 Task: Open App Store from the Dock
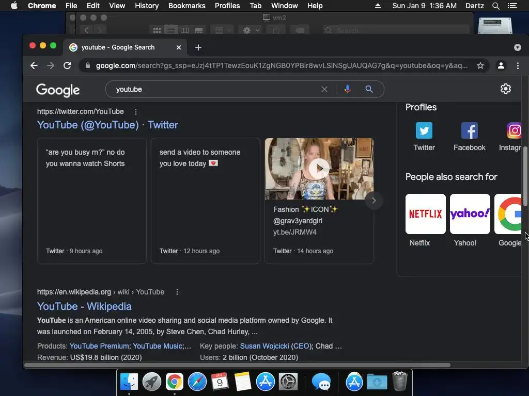(x=265, y=382)
